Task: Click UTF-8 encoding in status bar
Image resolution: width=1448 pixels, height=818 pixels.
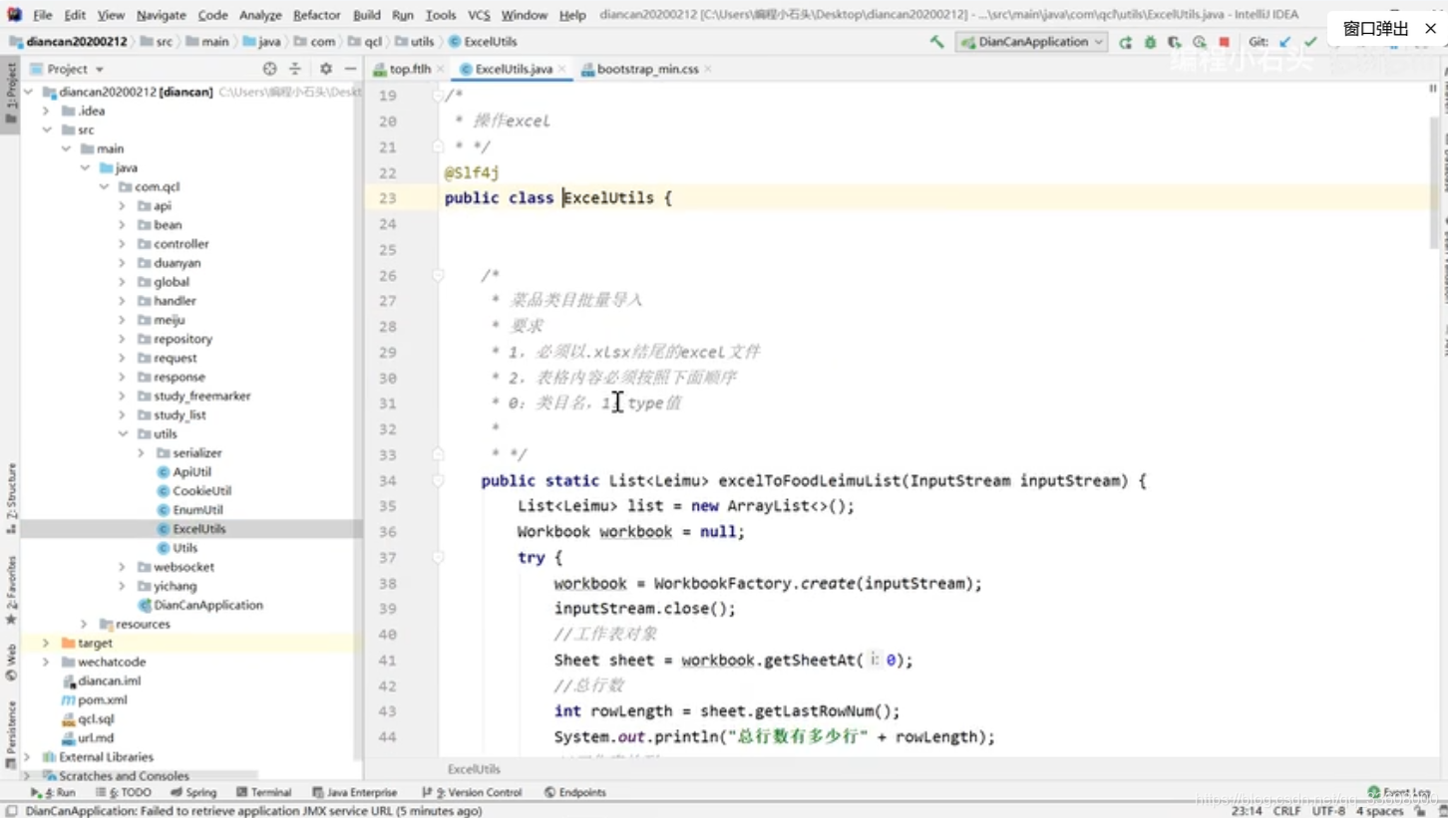Action: pos(1328,811)
